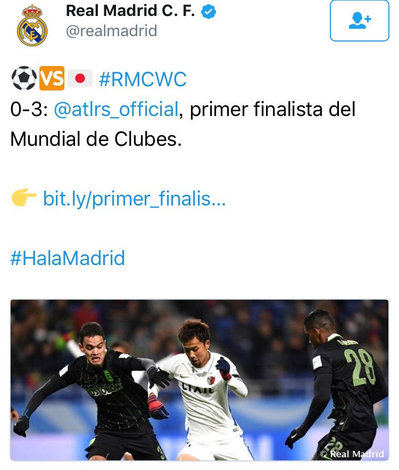Tap the orange VS emoji
399x470 pixels.
click(52, 78)
